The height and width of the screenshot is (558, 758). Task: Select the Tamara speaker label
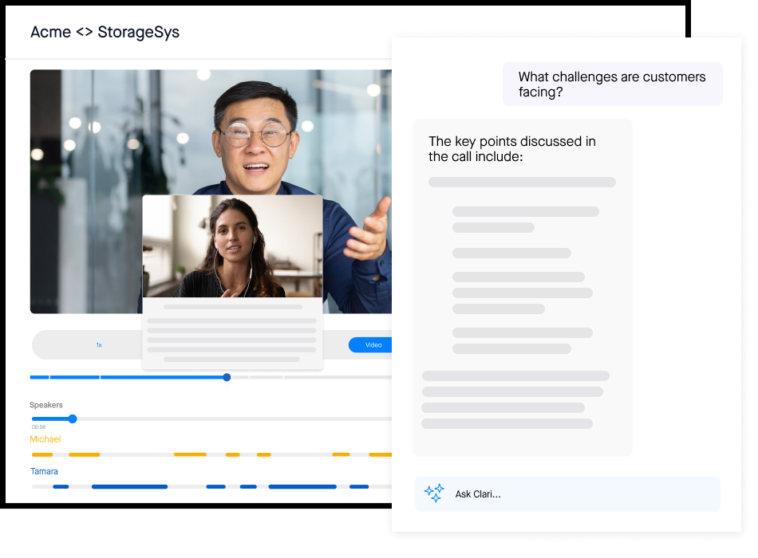(x=44, y=471)
